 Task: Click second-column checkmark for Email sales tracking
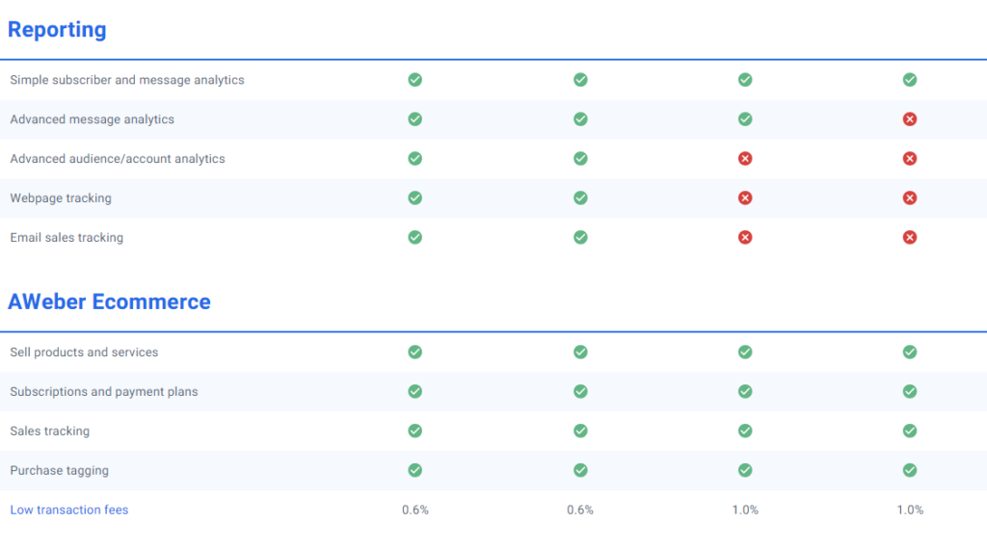[580, 238]
